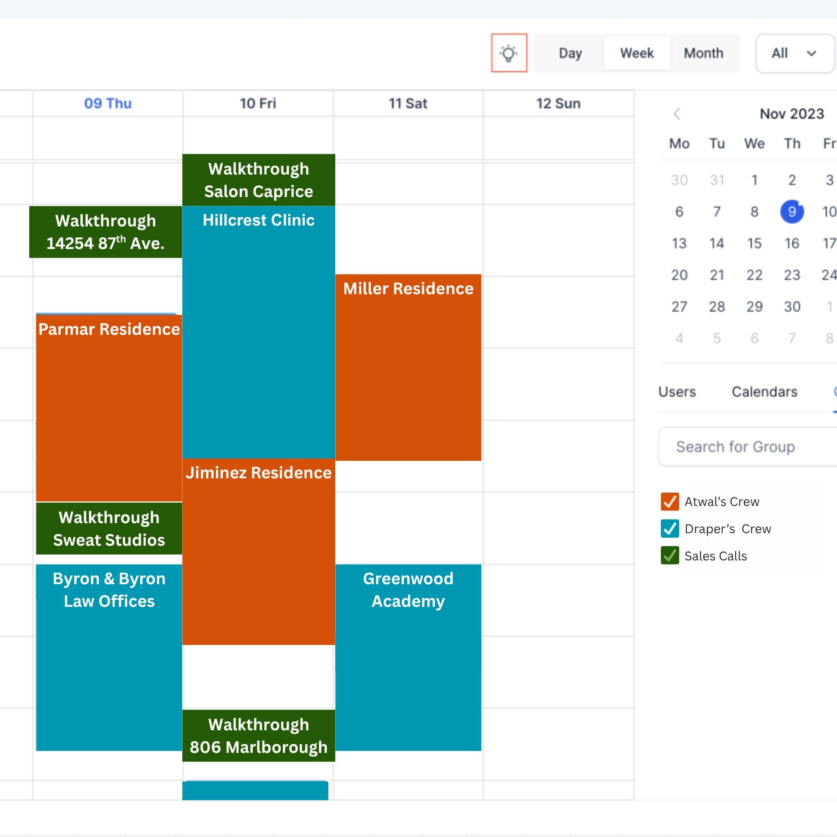Image resolution: width=837 pixels, height=837 pixels.
Task: Uncheck Atwal's Crew calendar checkbox
Action: pos(669,501)
